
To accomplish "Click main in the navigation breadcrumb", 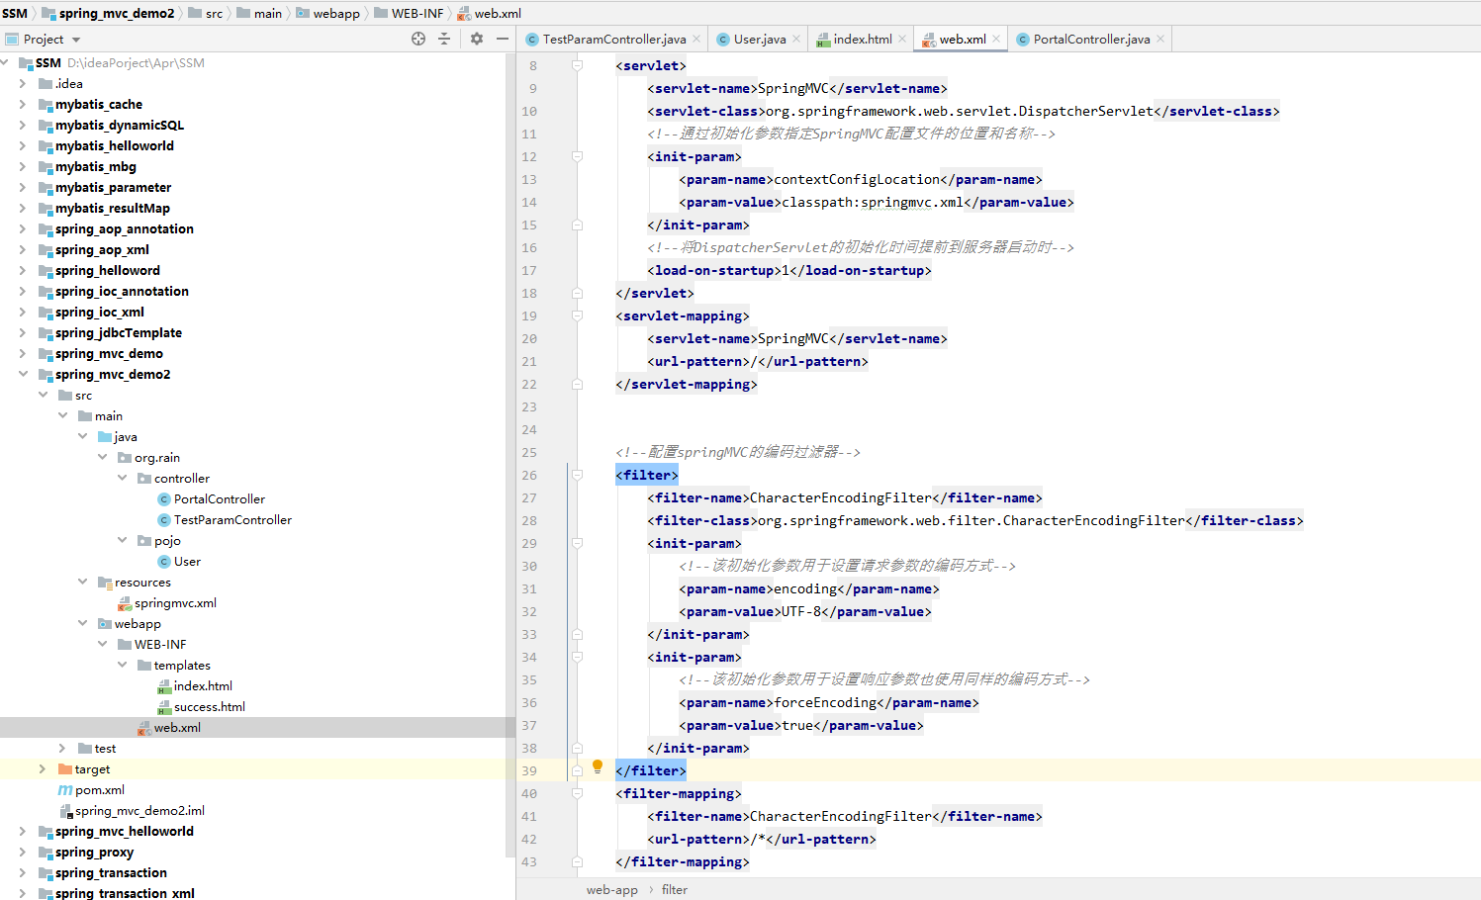I will pos(267,13).
